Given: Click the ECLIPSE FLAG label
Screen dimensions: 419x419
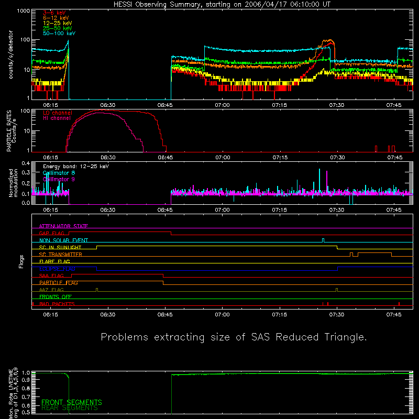Looking at the screenshot, I should click(57, 269).
